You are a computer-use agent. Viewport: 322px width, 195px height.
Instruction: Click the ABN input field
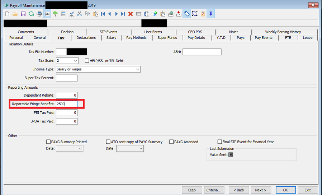tap(202, 52)
